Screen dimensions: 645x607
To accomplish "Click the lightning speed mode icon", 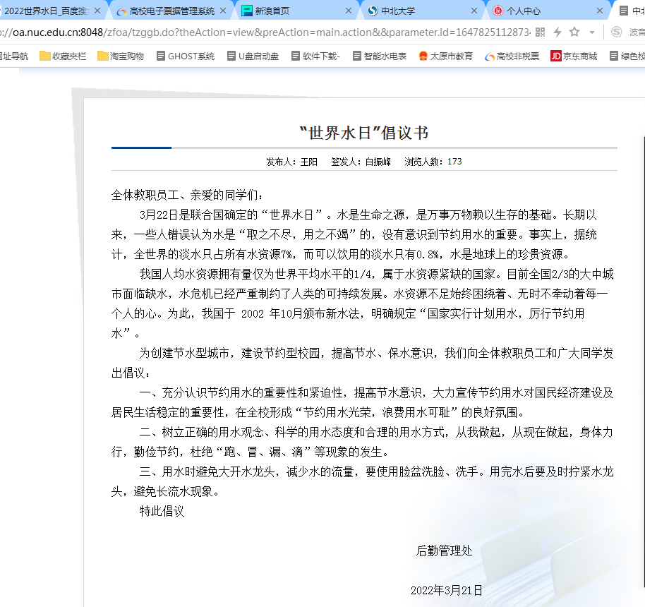I will click(x=557, y=32).
